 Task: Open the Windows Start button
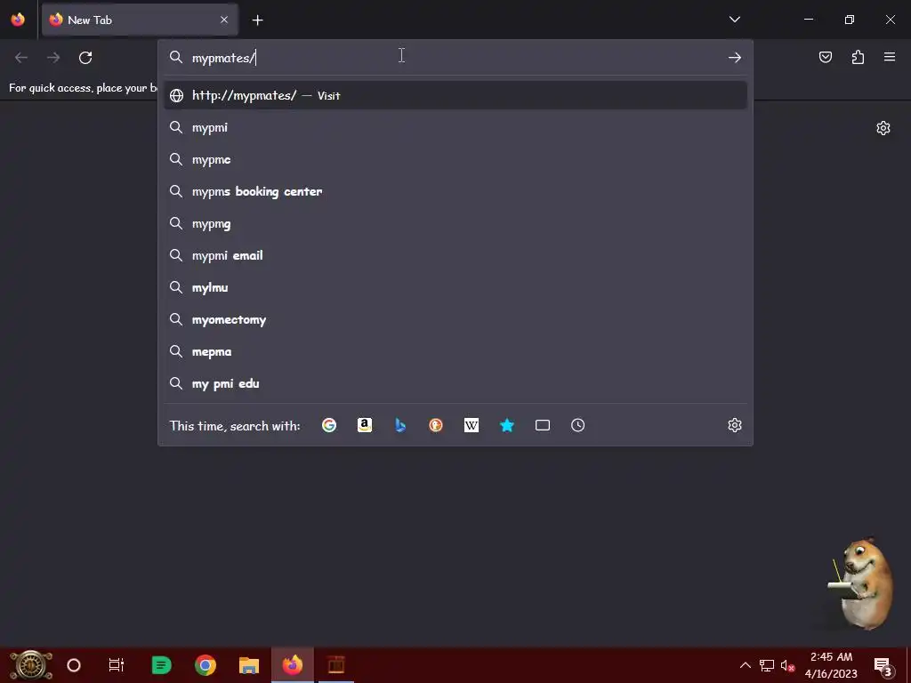(x=31, y=665)
